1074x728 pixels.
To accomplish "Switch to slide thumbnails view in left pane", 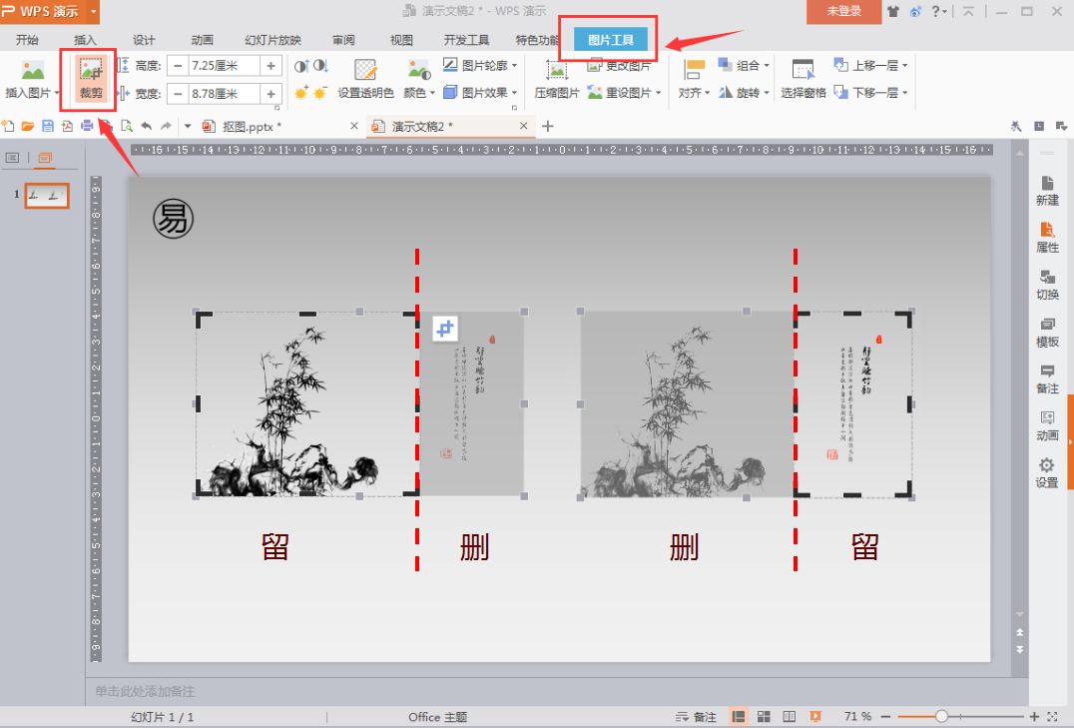I will pos(45,158).
